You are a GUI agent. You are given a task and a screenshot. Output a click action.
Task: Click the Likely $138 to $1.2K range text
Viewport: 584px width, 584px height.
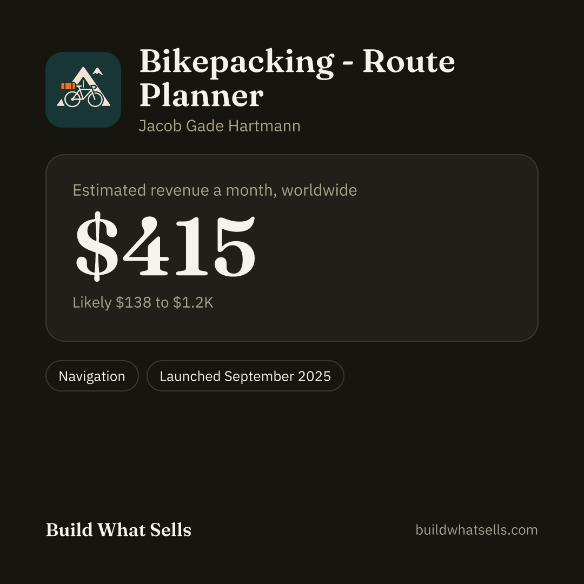pyautogui.click(x=143, y=302)
